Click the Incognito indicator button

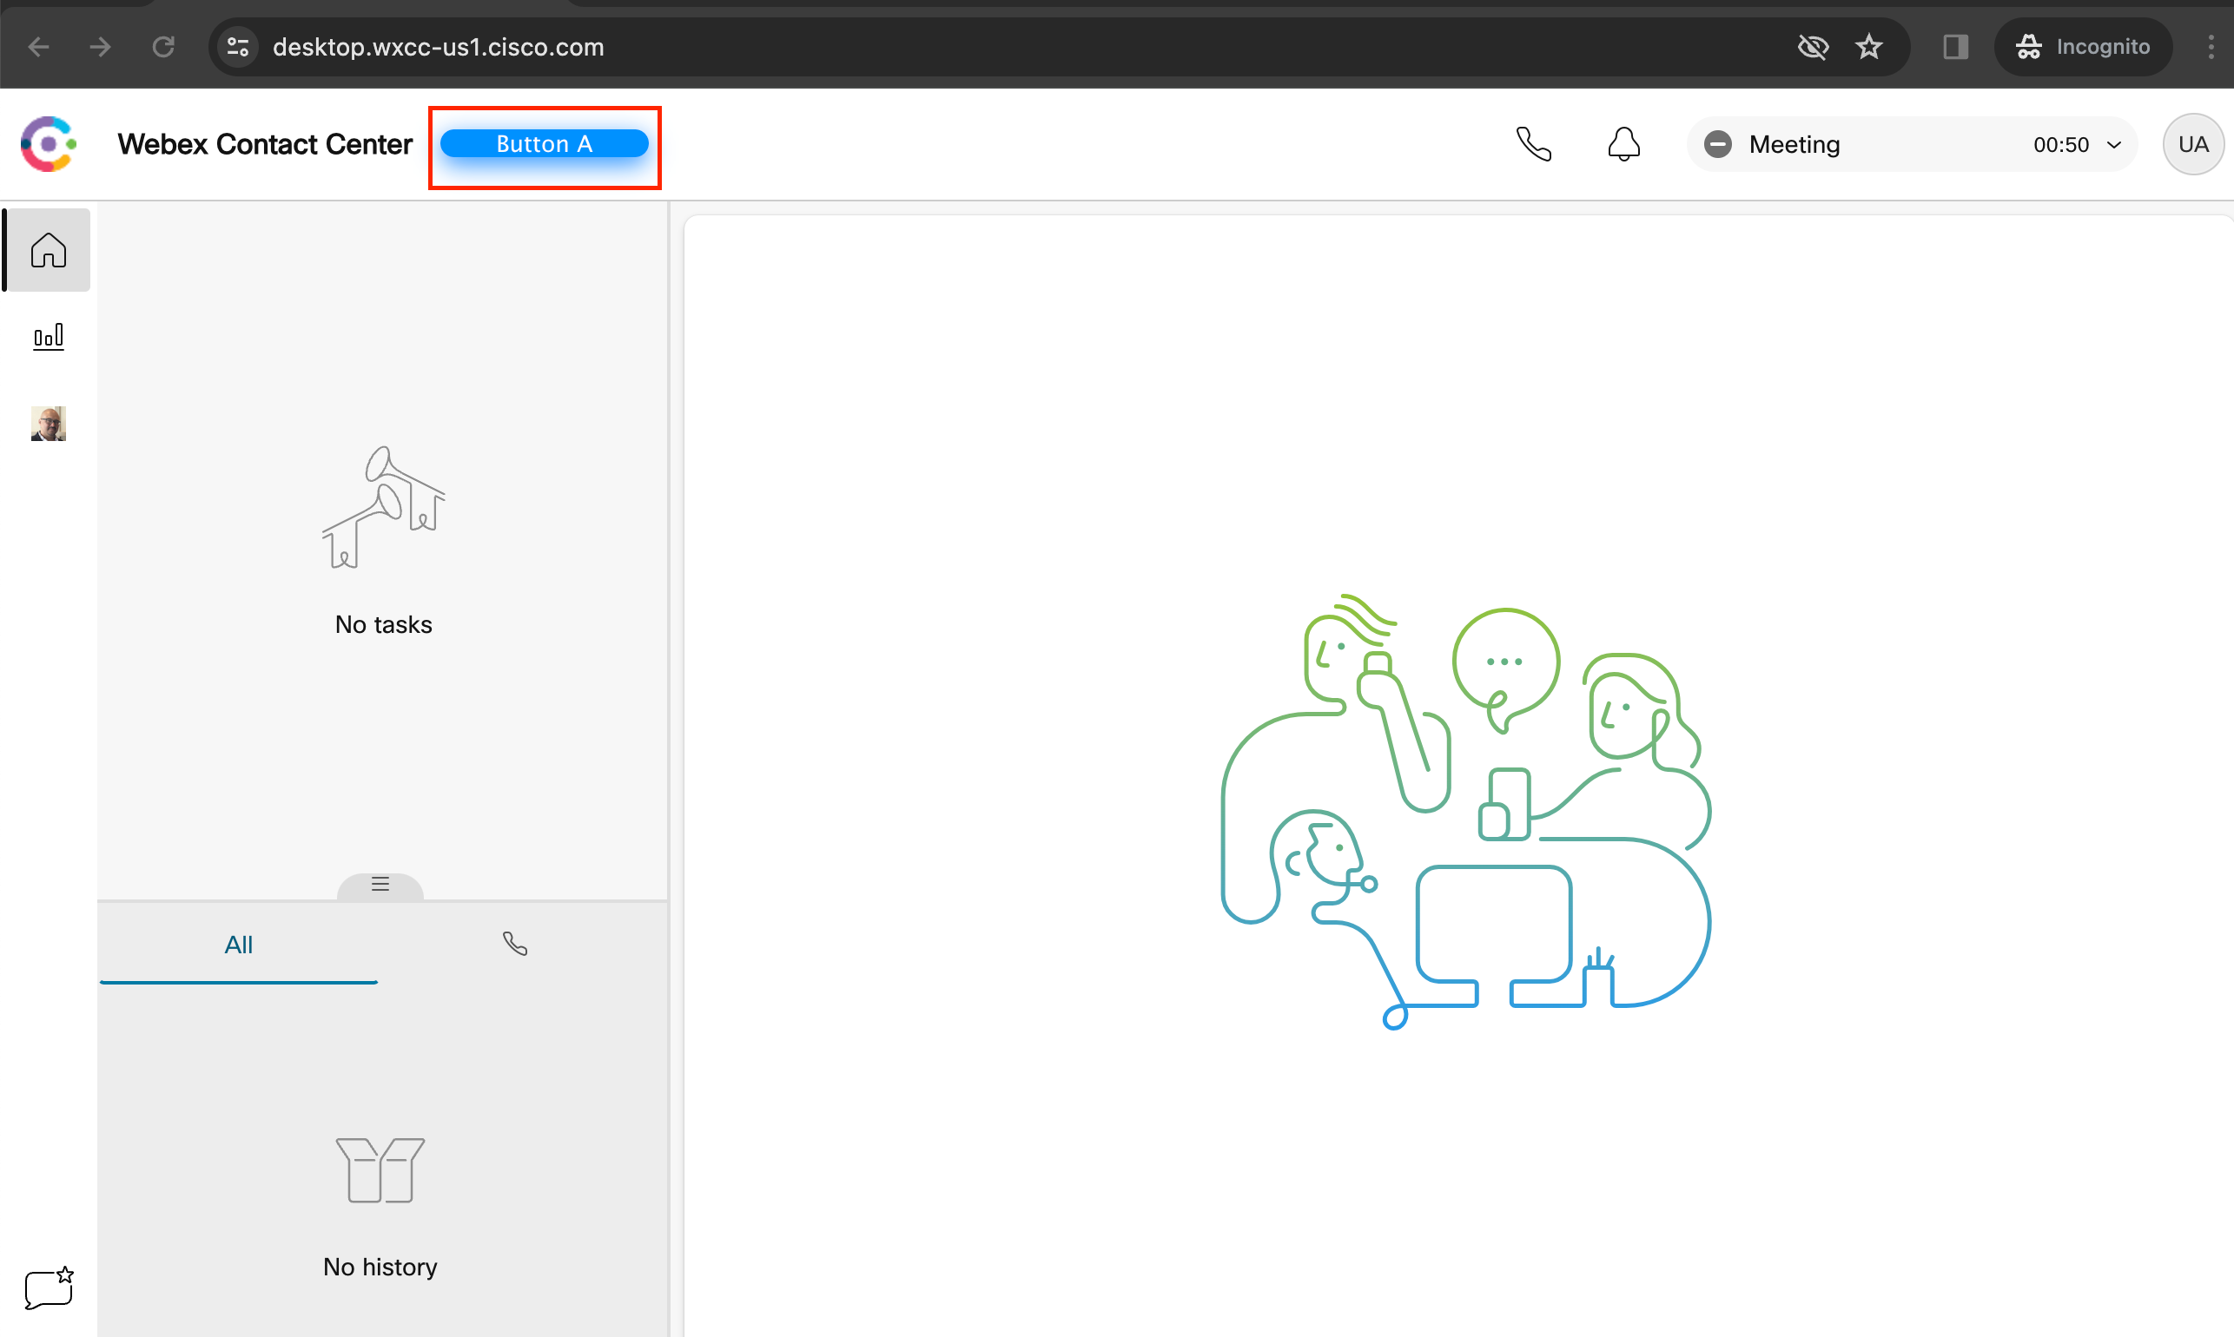pyautogui.click(x=2083, y=47)
